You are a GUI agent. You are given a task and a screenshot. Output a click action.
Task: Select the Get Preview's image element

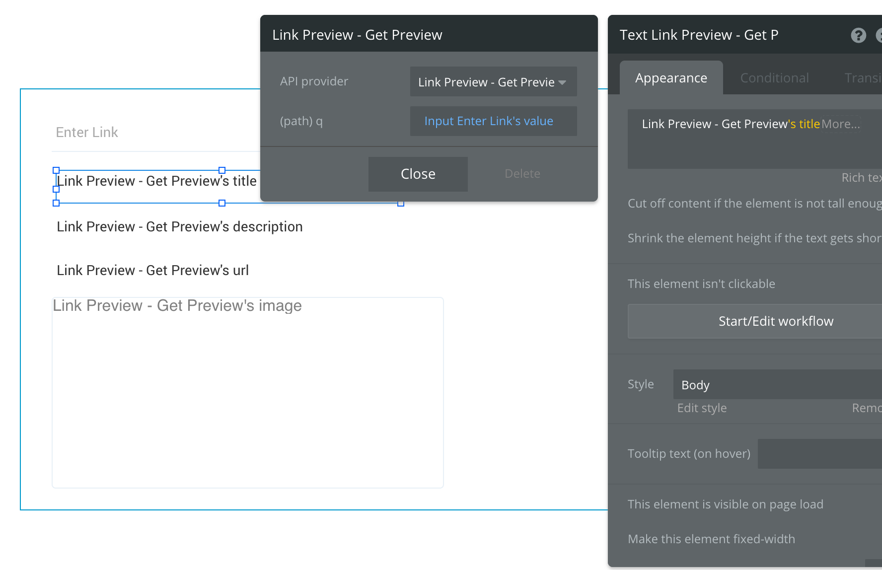(247, 392)
